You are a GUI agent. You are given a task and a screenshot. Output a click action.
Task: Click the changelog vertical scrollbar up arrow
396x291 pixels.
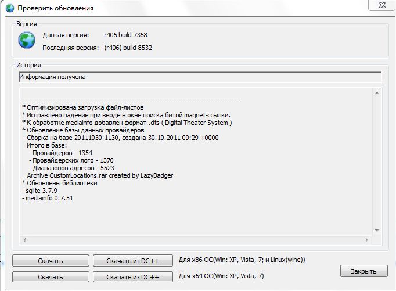coord(377,92)
